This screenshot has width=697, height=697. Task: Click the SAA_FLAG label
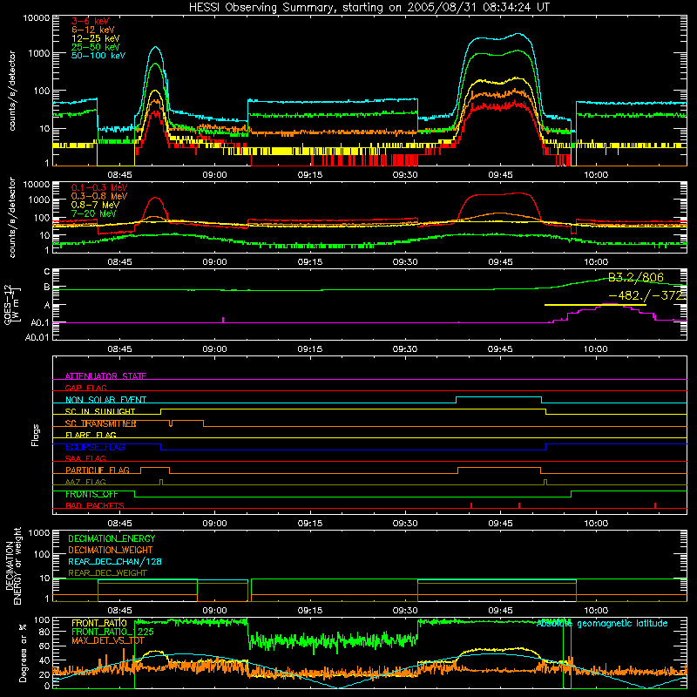click(85, 458)
